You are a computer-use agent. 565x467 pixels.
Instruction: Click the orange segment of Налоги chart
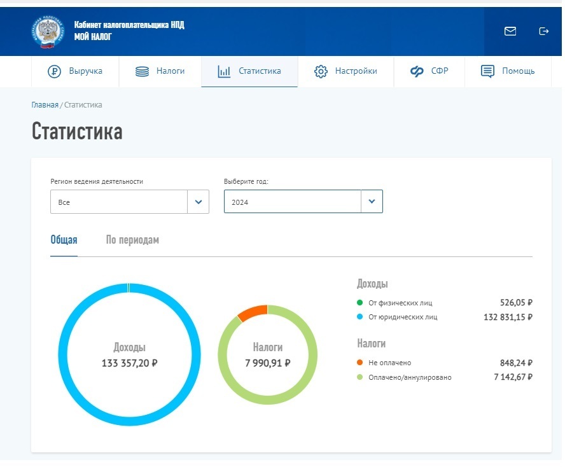[x=251, y=312]
